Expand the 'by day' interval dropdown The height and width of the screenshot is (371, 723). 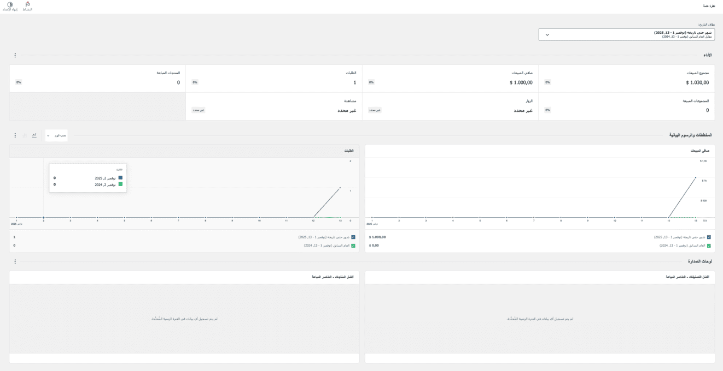pos(56,135)
